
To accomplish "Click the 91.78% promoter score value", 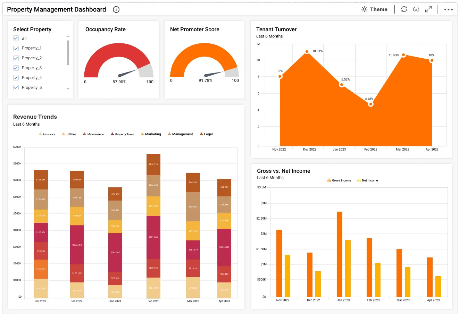I will click(206, 80).
